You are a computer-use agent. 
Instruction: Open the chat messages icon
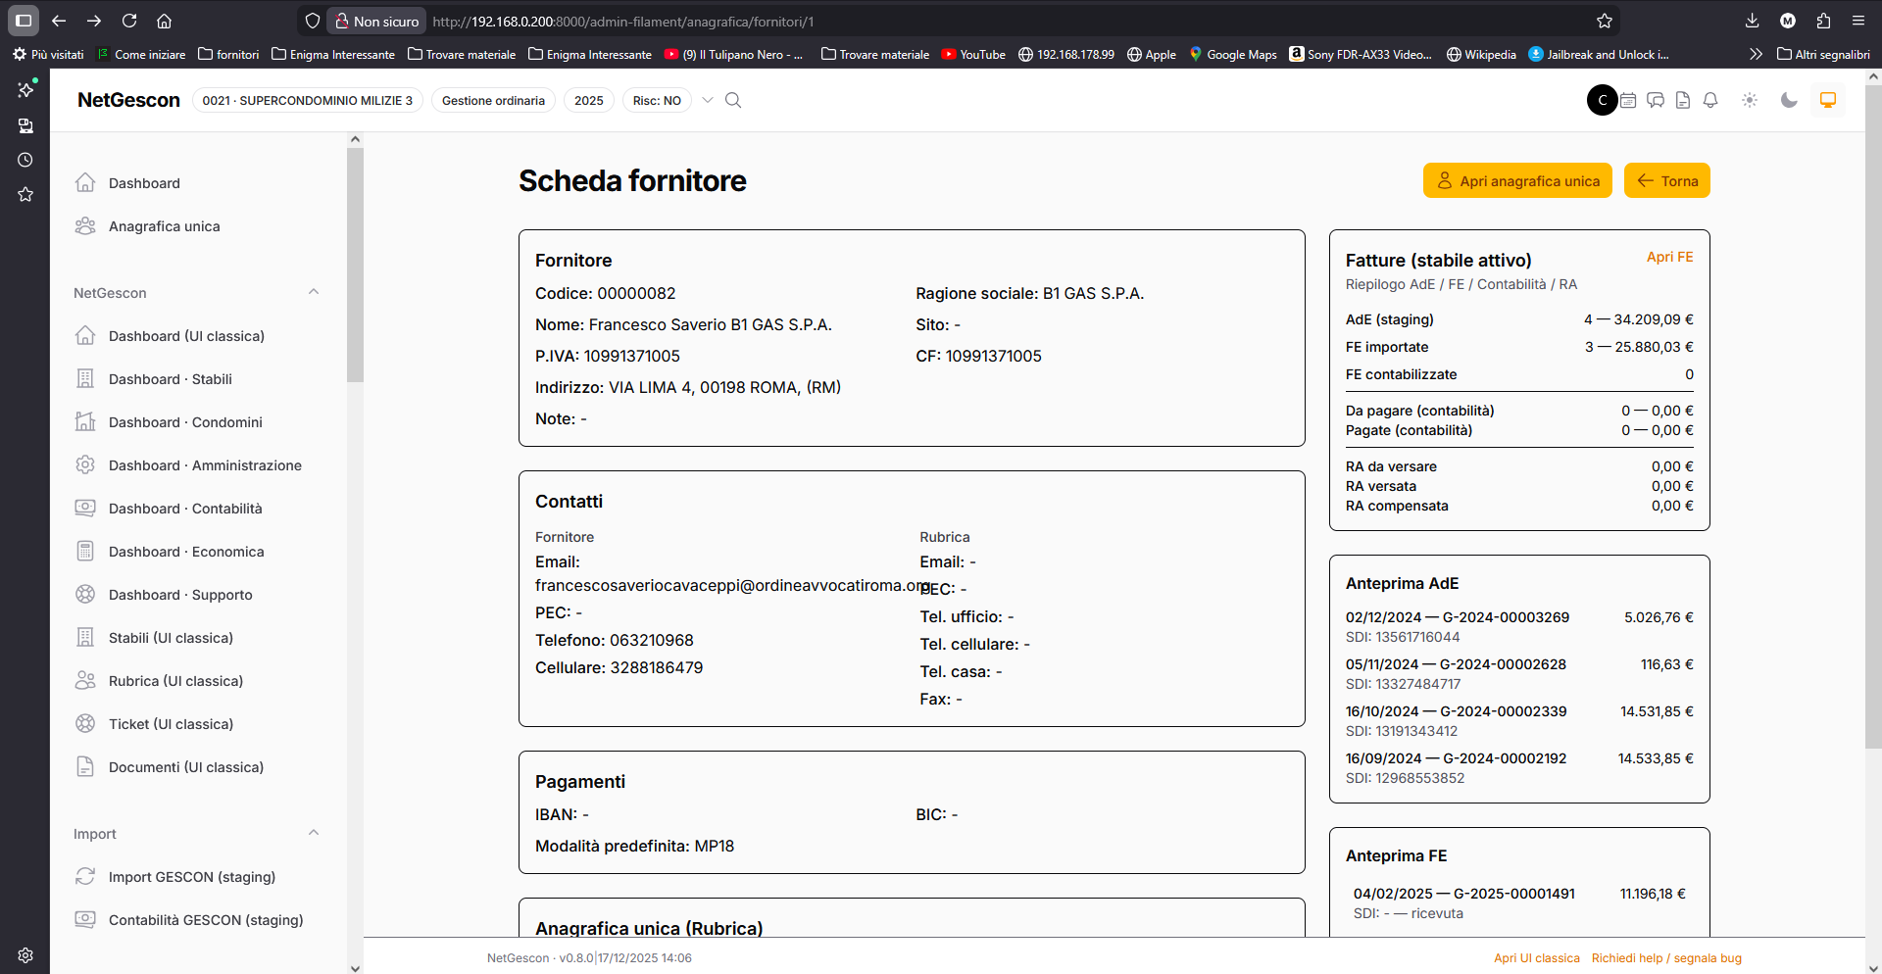coord(1656,100)
